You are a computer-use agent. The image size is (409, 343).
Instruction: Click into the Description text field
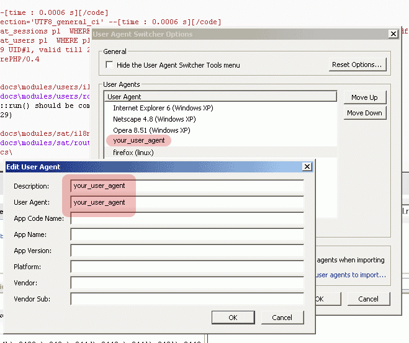[187, 186]
